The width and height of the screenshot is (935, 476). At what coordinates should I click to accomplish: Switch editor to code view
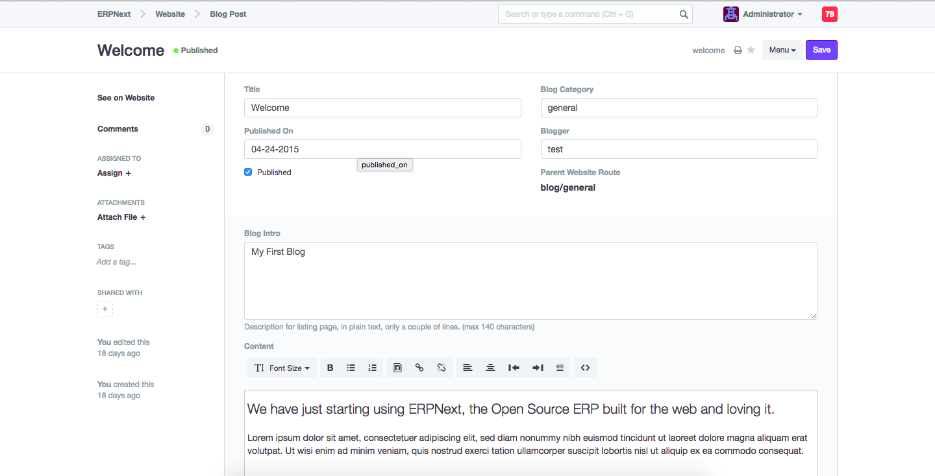pyautogui.click(x=585, y=368)
